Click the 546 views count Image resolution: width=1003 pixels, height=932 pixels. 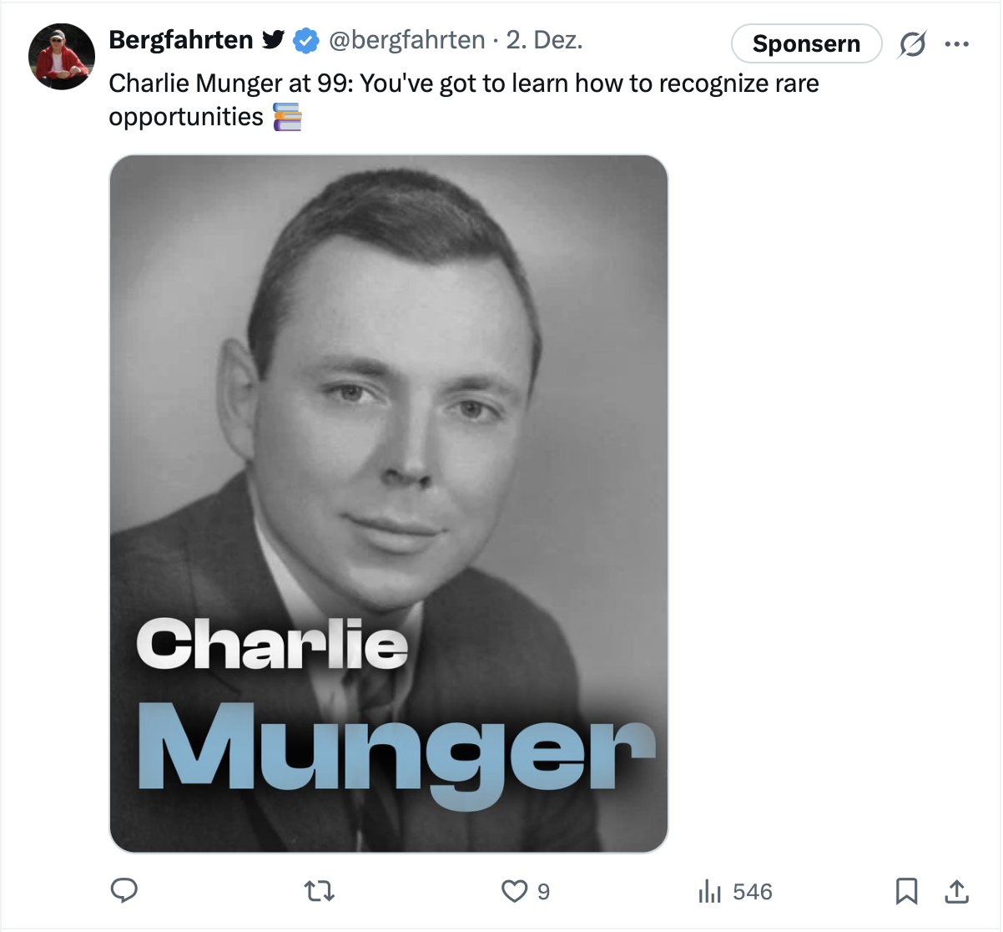(x=752, y=892)
